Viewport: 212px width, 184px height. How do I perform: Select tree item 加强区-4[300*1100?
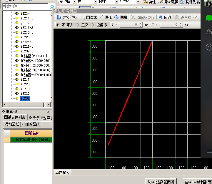(36, 74)
